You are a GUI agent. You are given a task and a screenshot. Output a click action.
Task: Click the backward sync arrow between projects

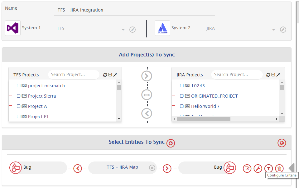[x=147, y=113]
